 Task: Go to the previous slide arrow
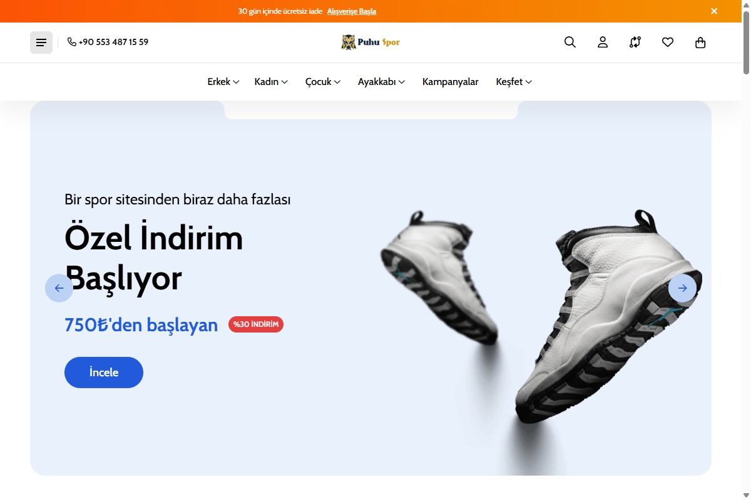click(x=59, y=288)
